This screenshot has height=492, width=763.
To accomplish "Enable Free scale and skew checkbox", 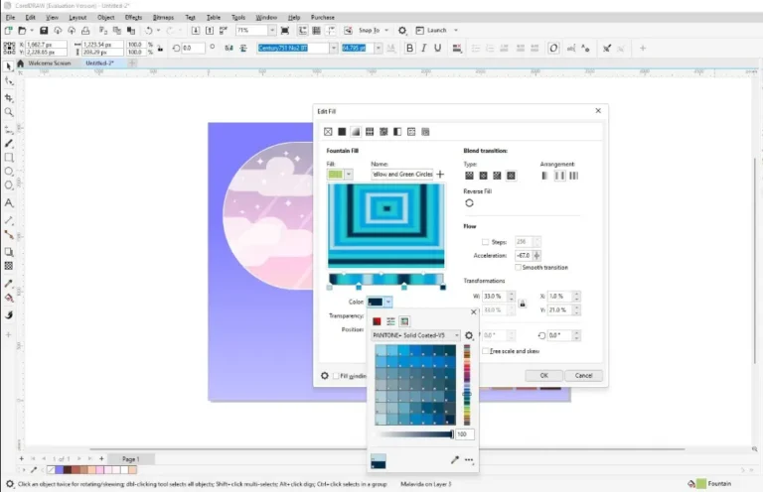I will coord(485,351).
